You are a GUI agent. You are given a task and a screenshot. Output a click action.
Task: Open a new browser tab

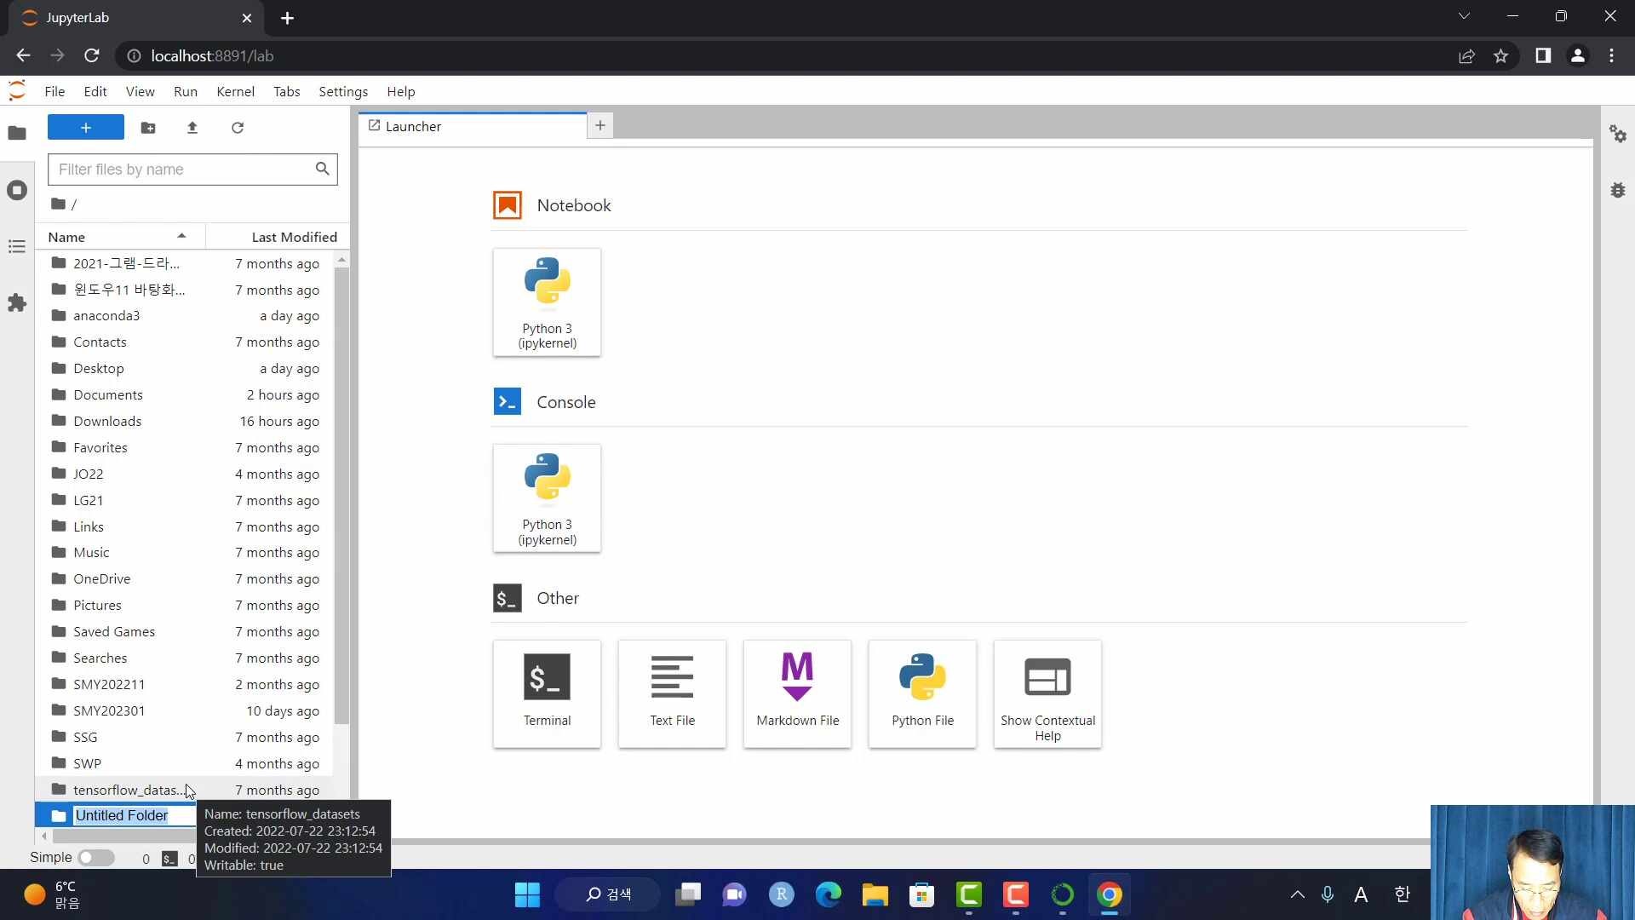(287, 18)
